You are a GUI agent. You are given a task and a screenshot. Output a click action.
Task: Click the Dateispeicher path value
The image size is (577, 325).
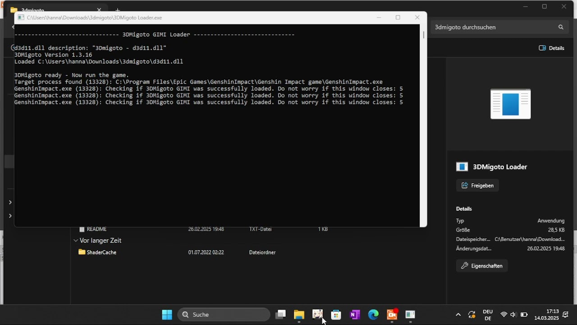click(530, 239)
